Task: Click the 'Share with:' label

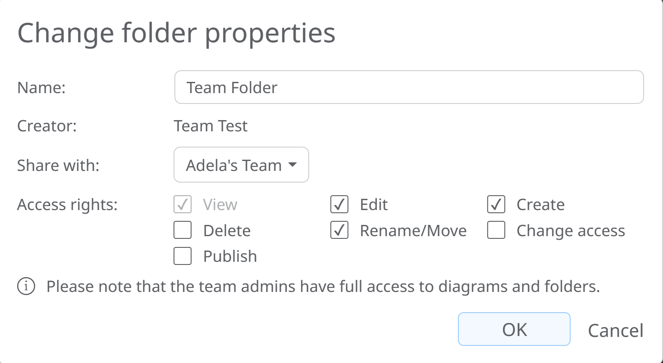Action: coord(58,166)
